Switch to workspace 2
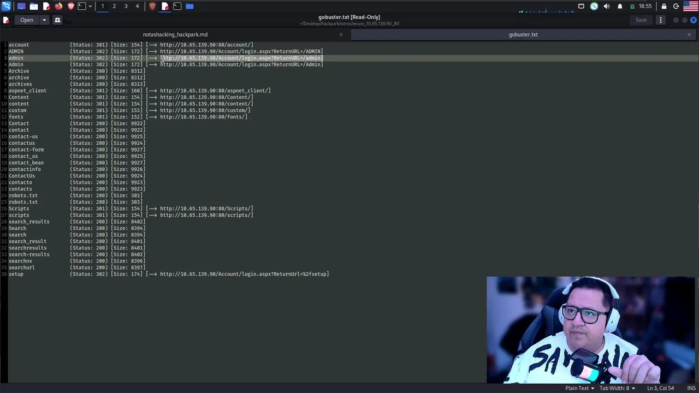699x393 pixels. coord(114,6)
